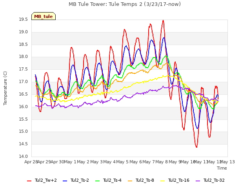Click the 14.0 y-axis tick label
The height and width of the screenshot is (188, 251).
(24, 157)
